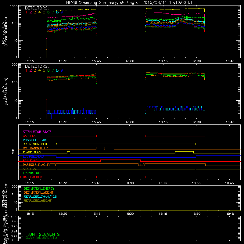Click the HESSI Observing Summary title
Screen dimensions: 244x244
[x=129, y=3]
